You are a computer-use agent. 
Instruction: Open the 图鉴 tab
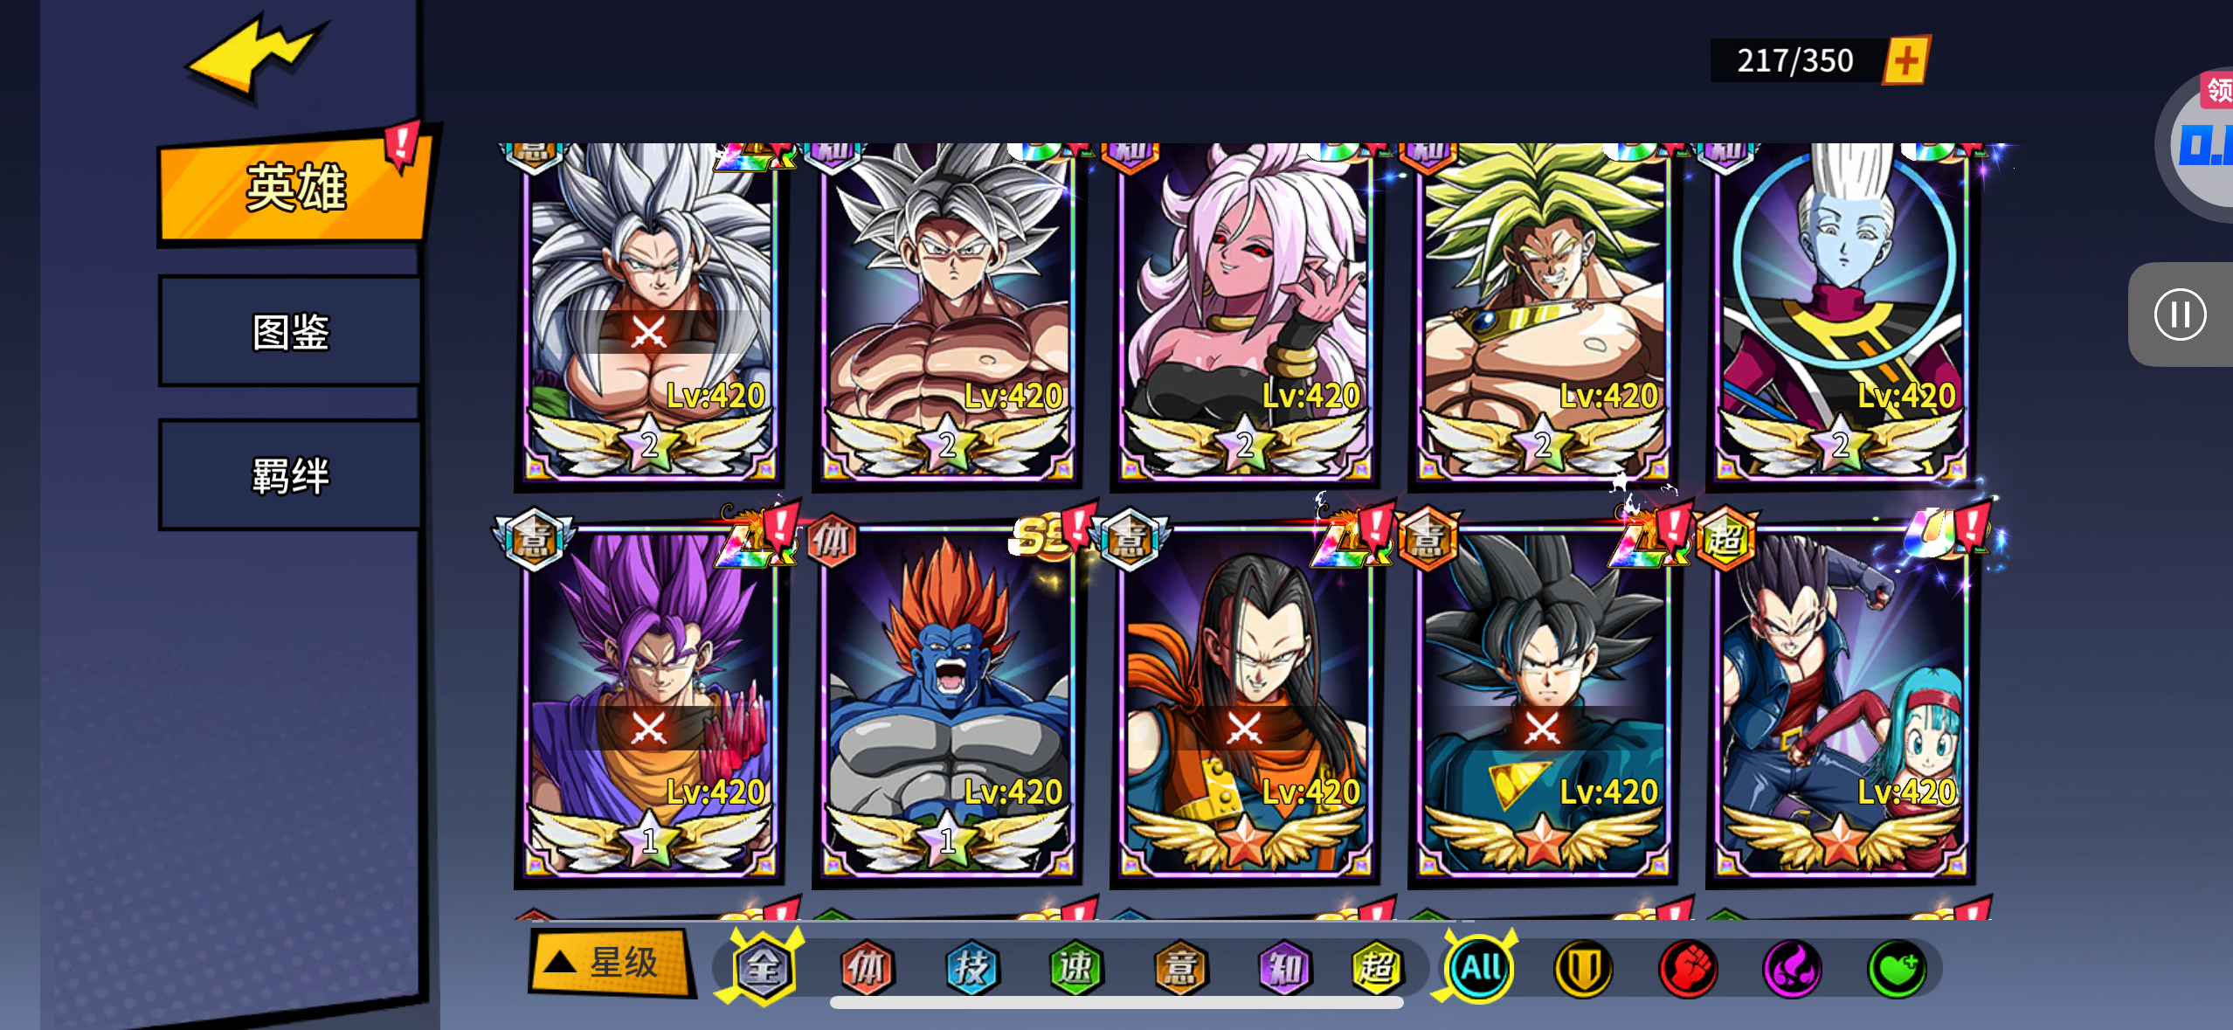point(290,332)
